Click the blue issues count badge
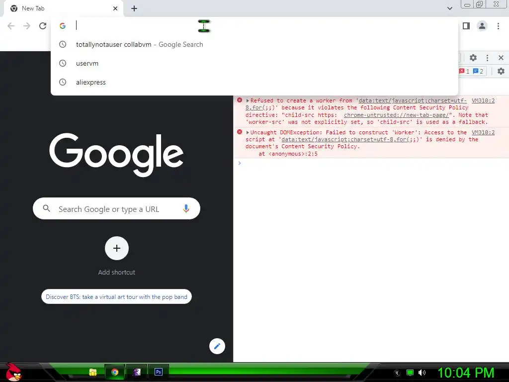The height and width of the screenshot is (382, 509). click(478, 71)
